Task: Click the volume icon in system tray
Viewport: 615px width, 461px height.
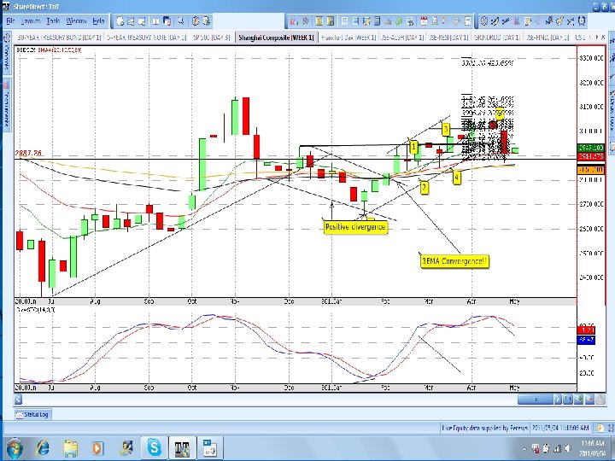Action: [568, 448]
